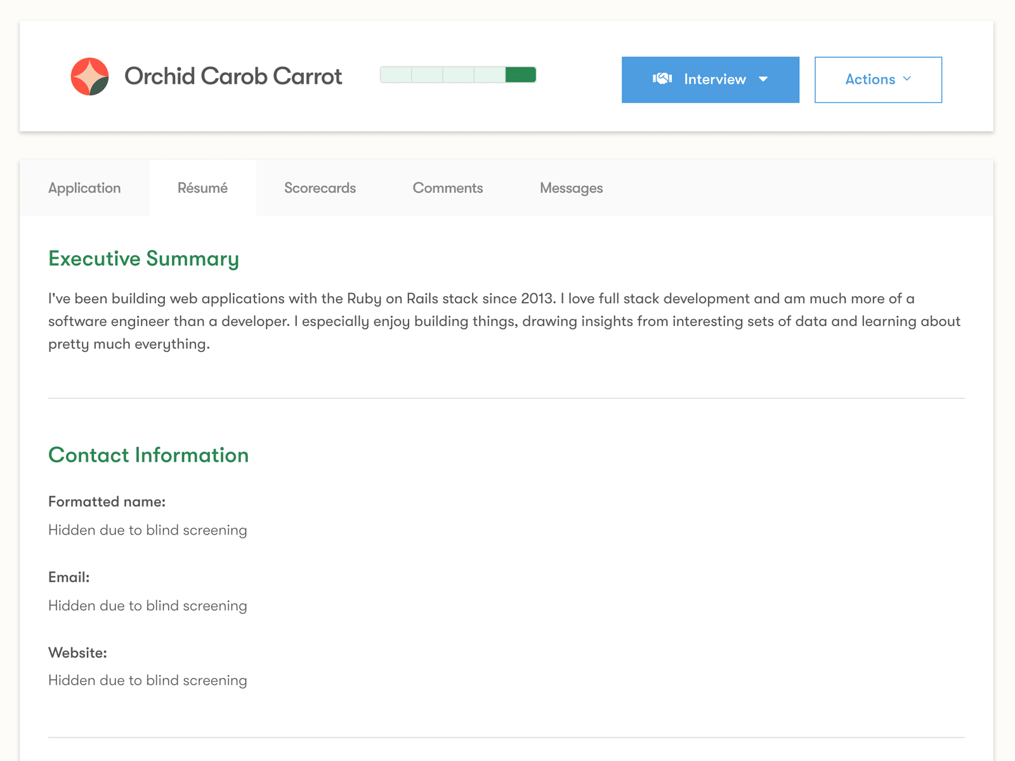The image size is (1015, 761).
Task: Click hidden text under Email
Action: pos(148,606)
